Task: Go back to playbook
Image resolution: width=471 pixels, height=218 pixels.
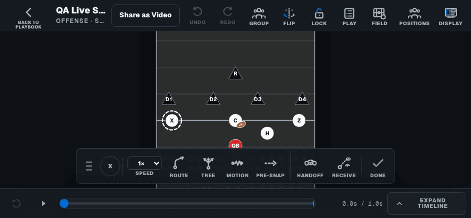Action: (x=28, y=18)
